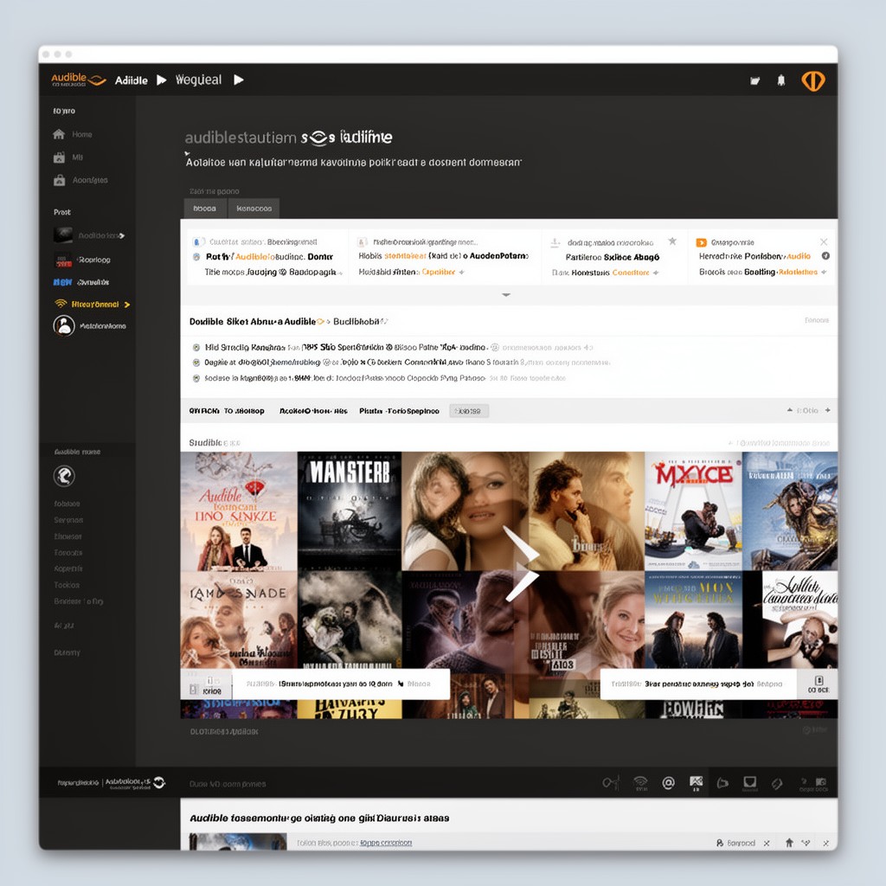Click the @ icon in the bottom toolbar
Viewport: 886px width, 886px height.
tap(669, 782)
